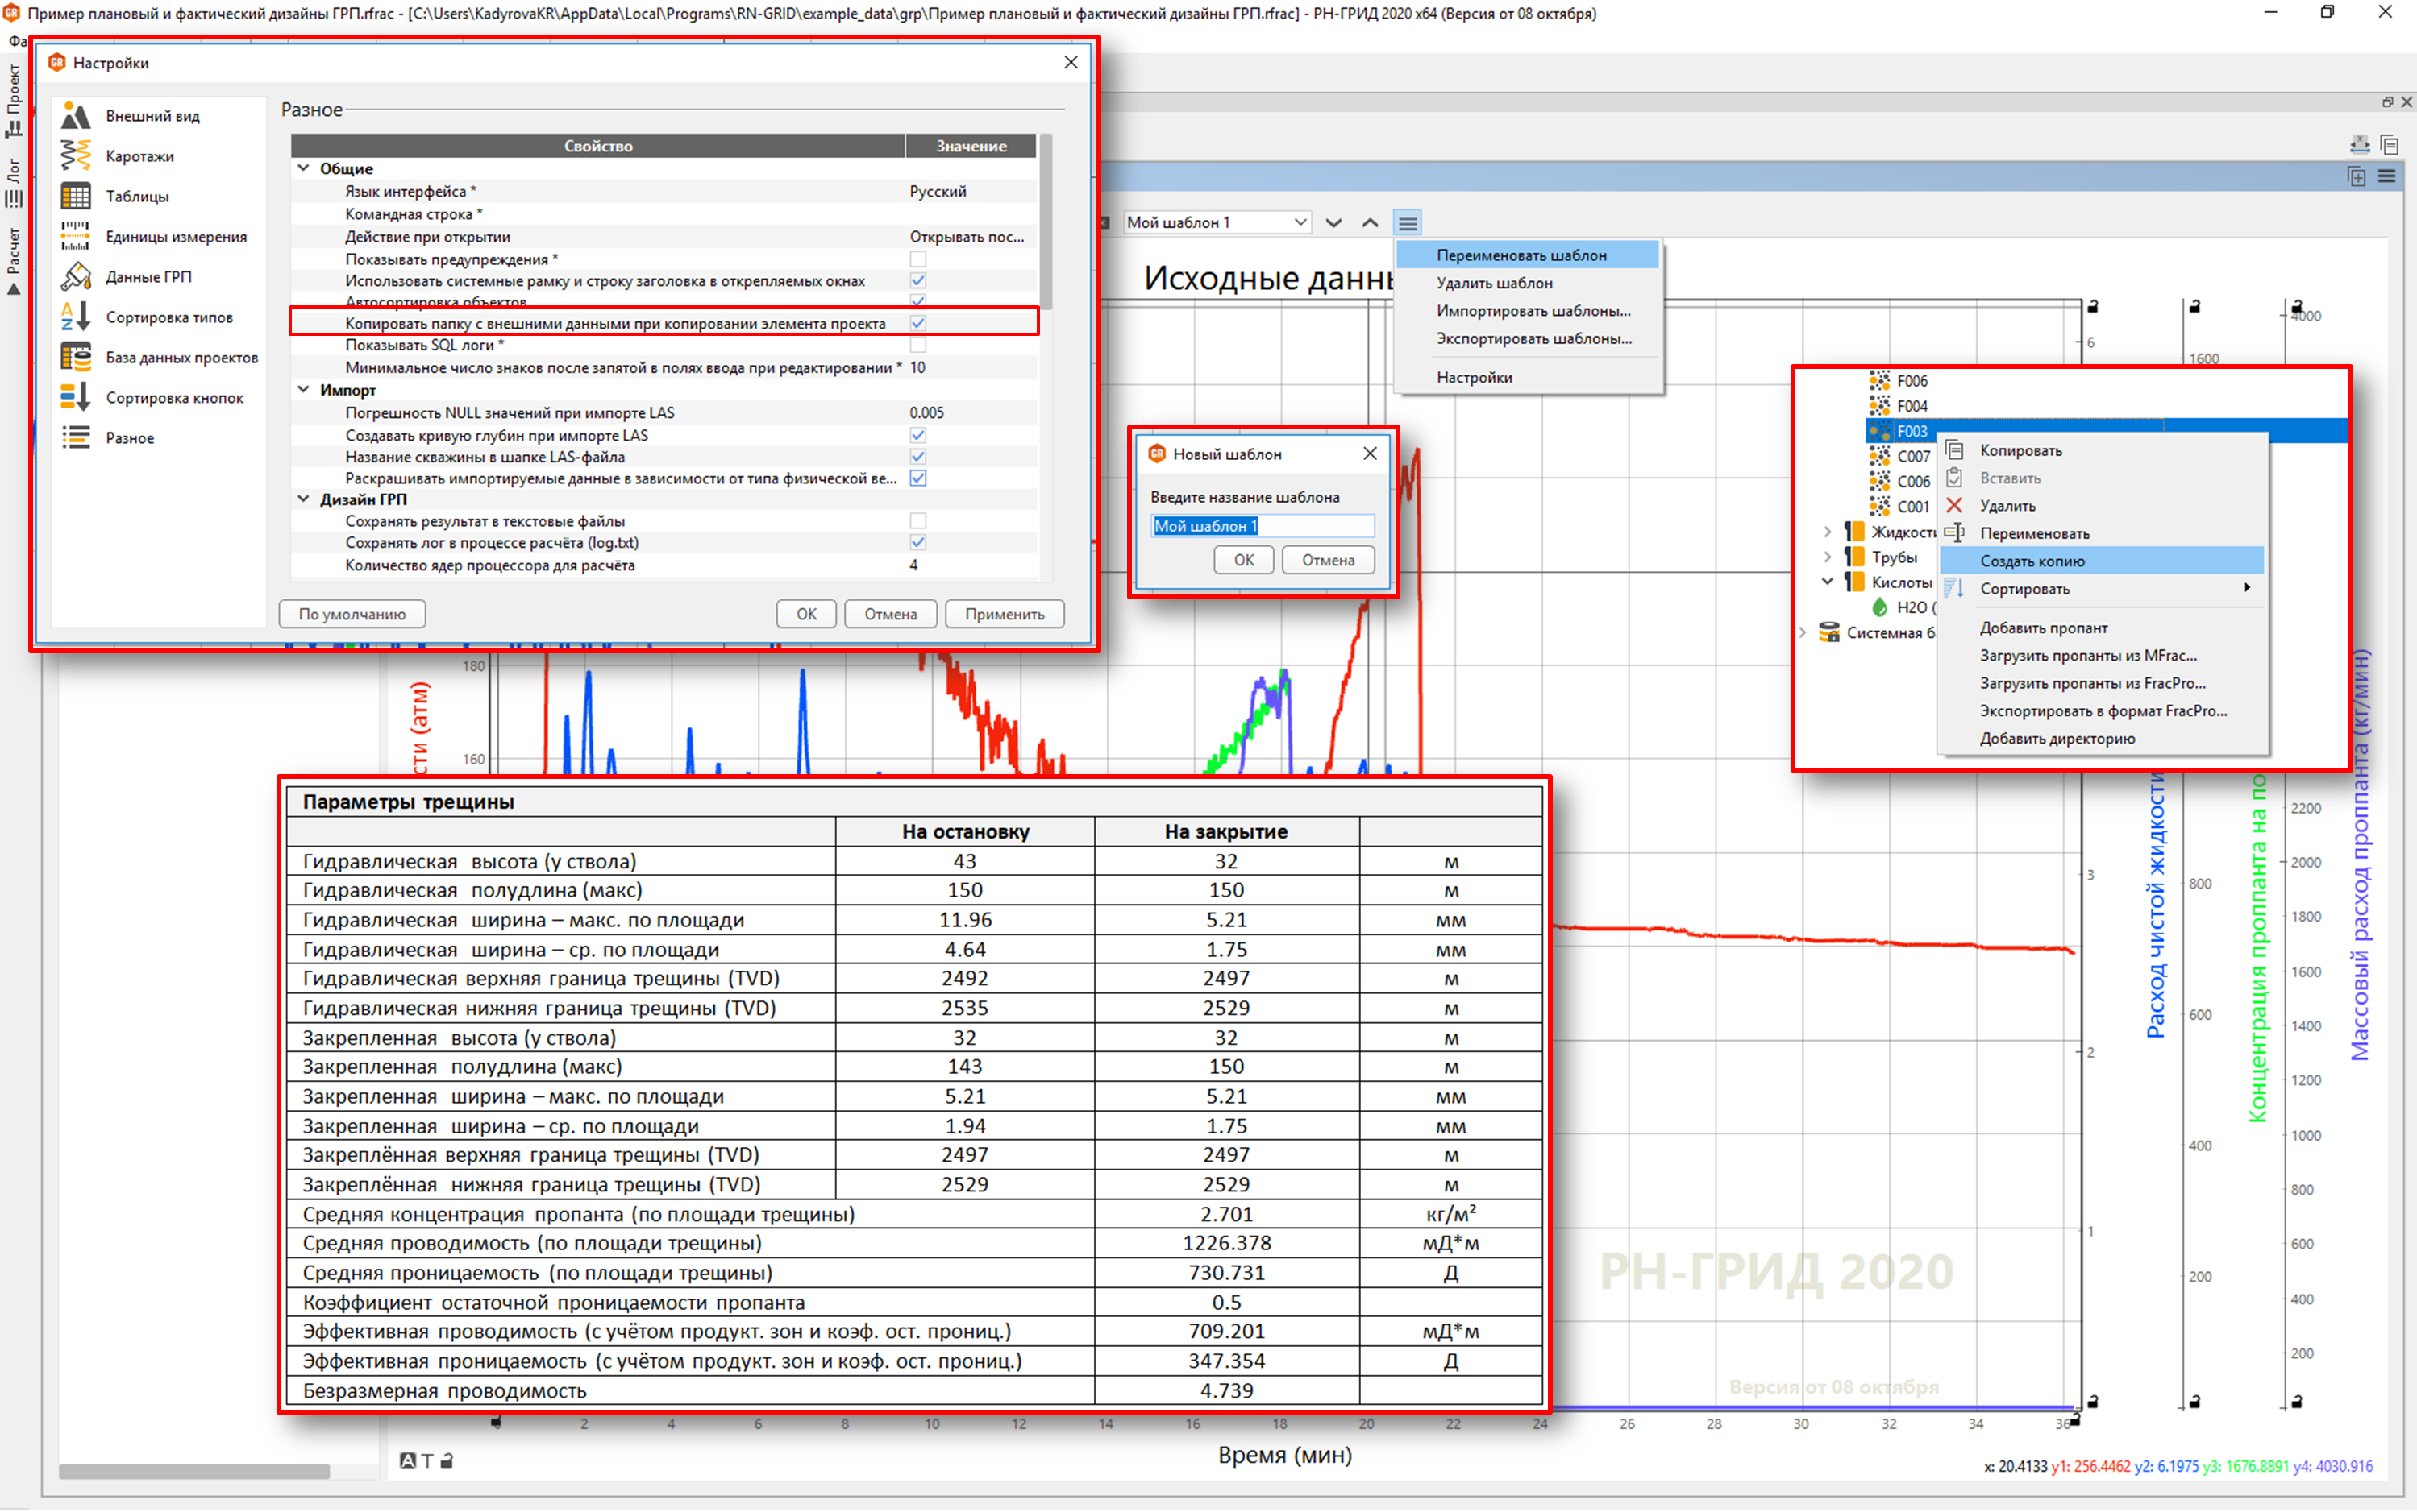Collapse the Общие property group

[x=304, y=168]
